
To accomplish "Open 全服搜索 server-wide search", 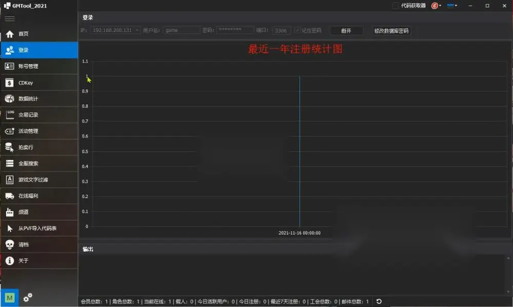I will (x=39, y=163).
